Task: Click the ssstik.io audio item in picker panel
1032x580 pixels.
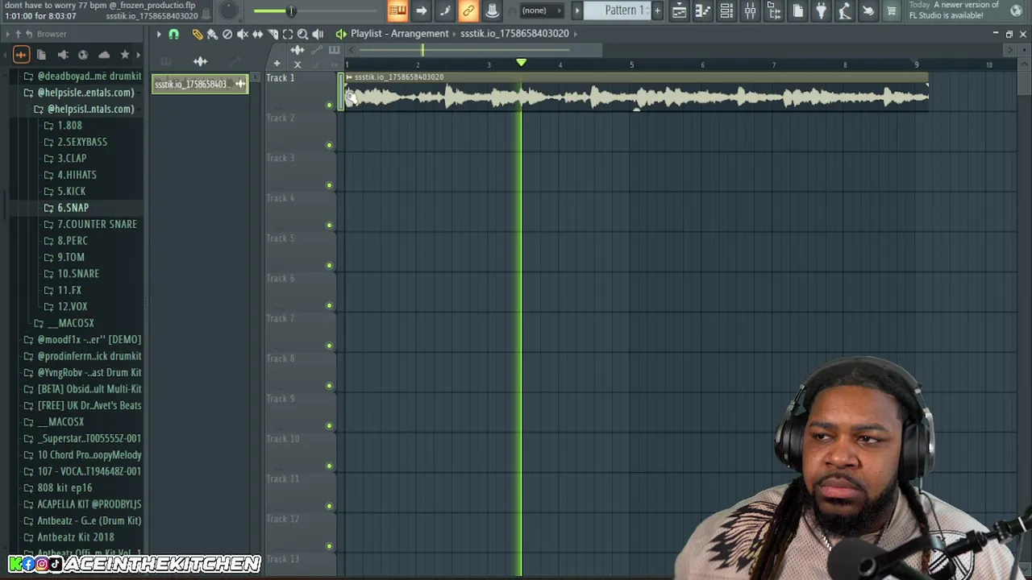Action: pyautogui.click(x=200, y=84)
